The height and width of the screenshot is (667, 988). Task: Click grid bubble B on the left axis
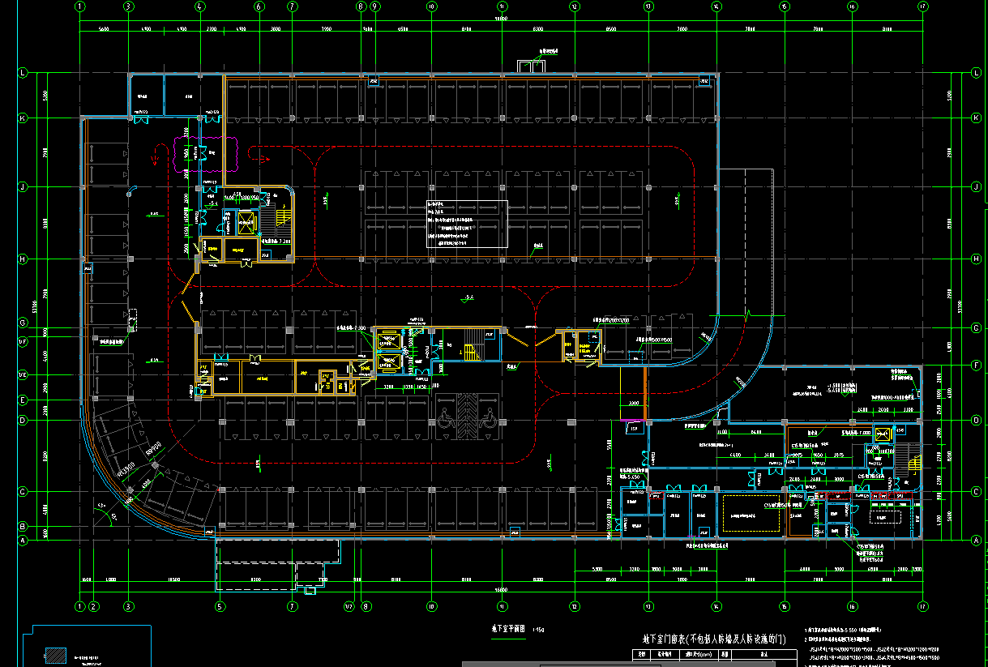24,527
